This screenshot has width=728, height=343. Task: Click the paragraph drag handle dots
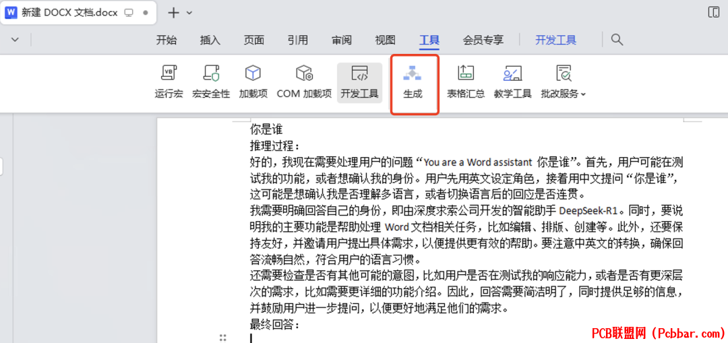(223, 338)
